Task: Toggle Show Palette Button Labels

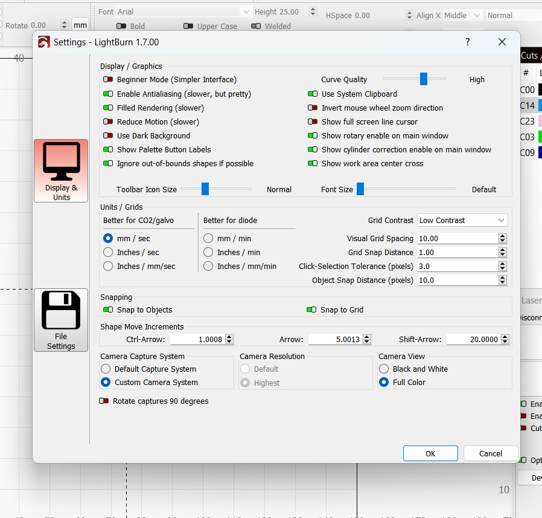Action: point(108,149)
